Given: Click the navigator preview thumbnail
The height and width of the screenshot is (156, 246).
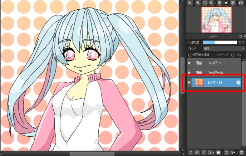Looking at the screenshot, I should [217, 20].
